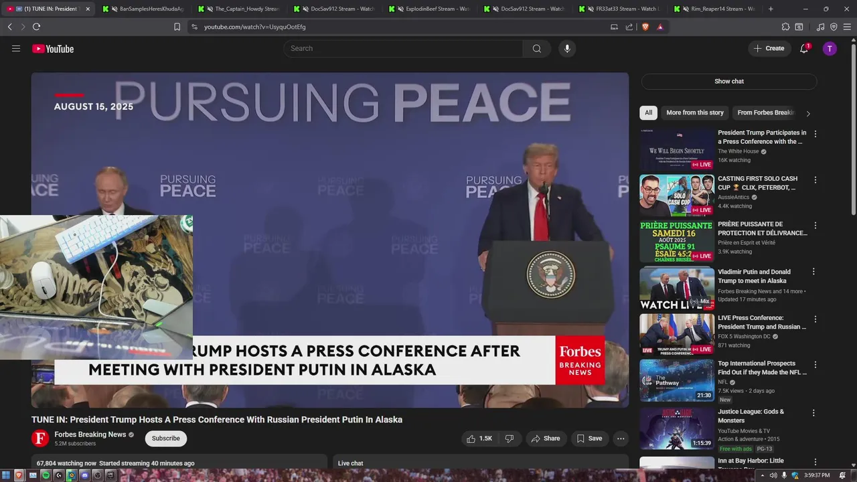Viewport: 857px width, 482px height.
Task: Click the Show chat button
Action: tap(729, 81)
